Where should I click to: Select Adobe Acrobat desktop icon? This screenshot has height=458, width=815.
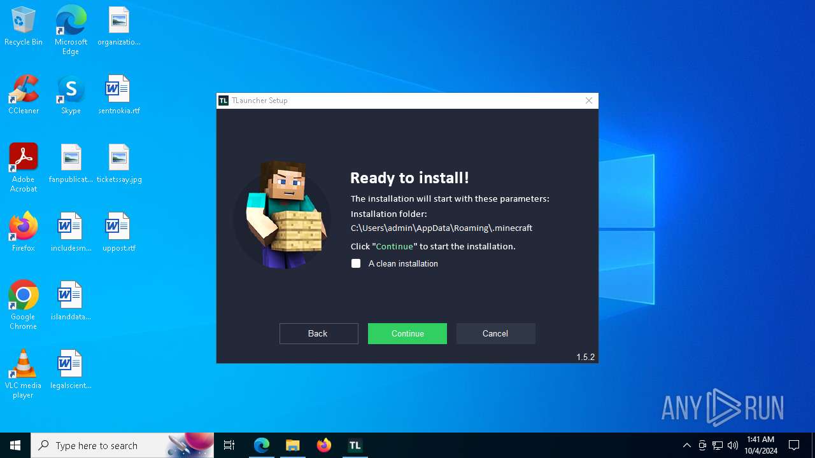(24, 168)
